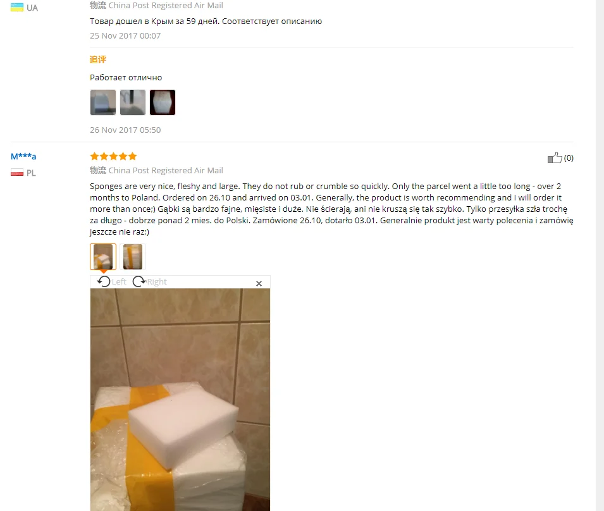Click 'China Post Registered Air Mail' under M***a's rating
The width and height of the screenshot is (604, 511).
pyautogui.click(x=166, y=170)
